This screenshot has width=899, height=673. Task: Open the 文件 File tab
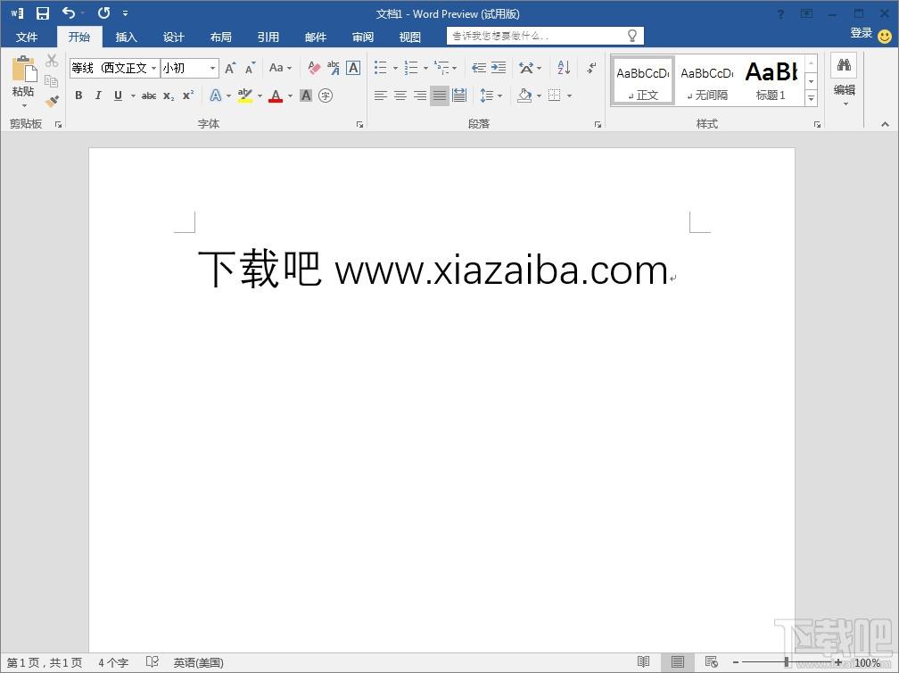click(x=27, y=37)
